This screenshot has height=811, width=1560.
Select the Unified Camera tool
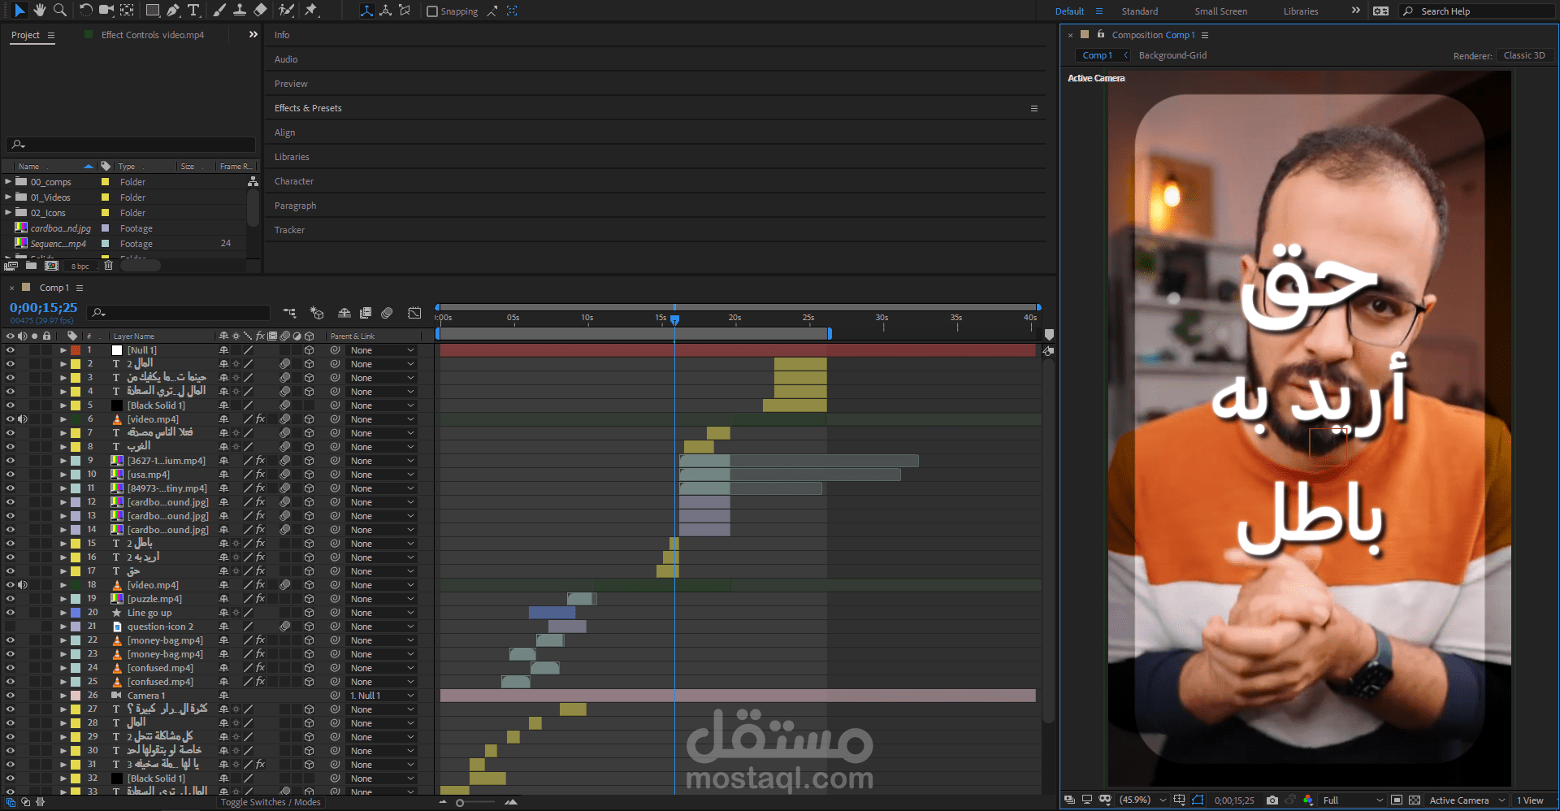pos(106,11)
